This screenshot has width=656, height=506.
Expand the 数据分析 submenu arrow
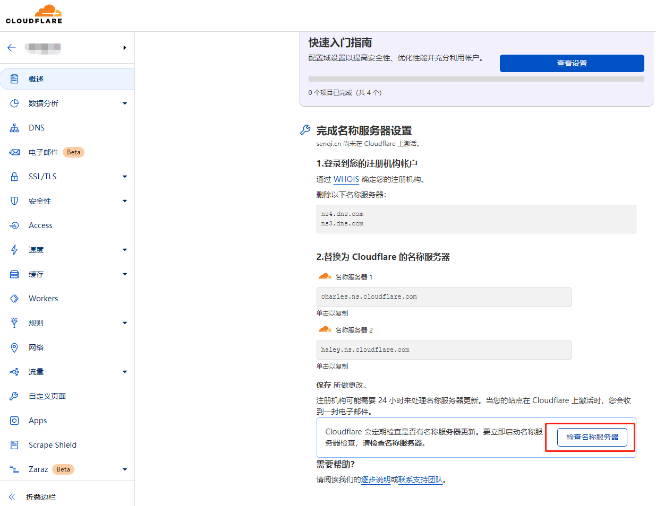click(x=125, y=103)
